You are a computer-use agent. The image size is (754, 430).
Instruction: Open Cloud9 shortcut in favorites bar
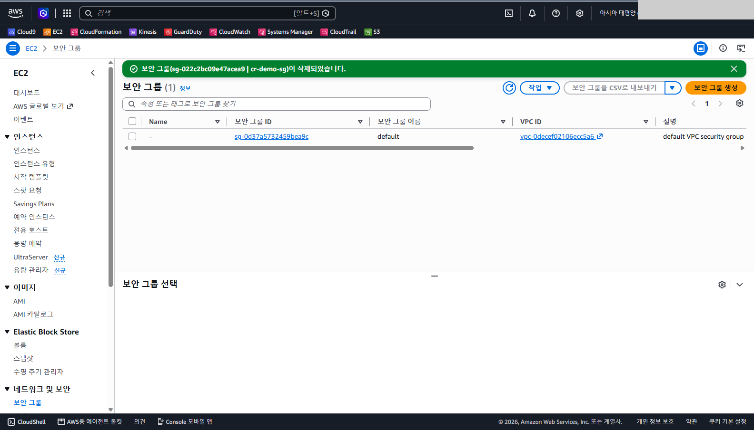[x=22, y=32]
